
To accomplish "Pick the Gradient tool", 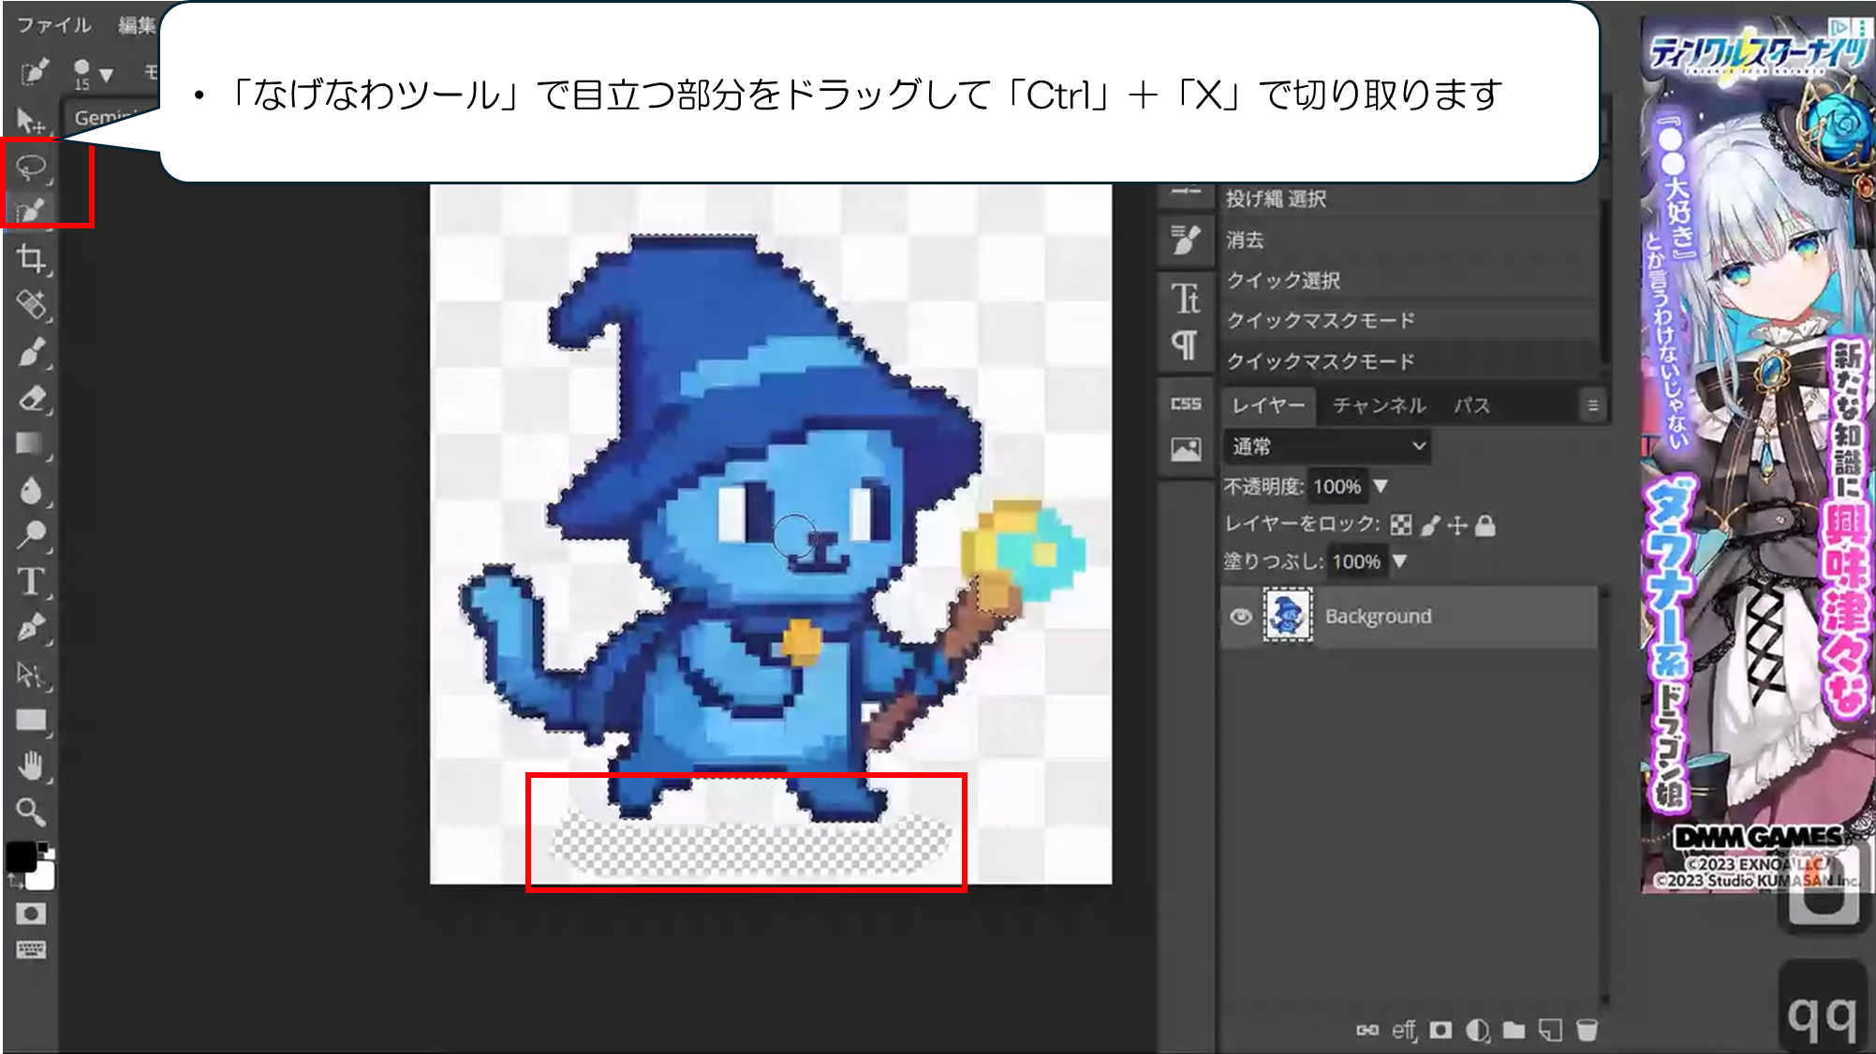I will (x=31, y=444).
